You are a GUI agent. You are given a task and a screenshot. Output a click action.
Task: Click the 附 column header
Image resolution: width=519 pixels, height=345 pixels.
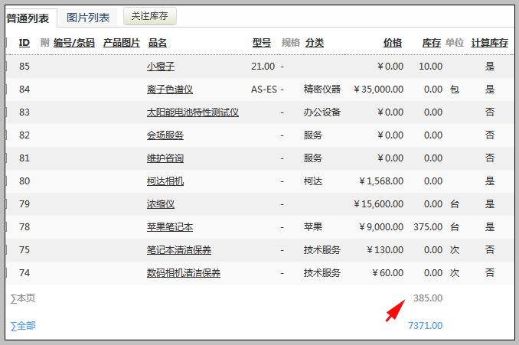click(45, 43)
